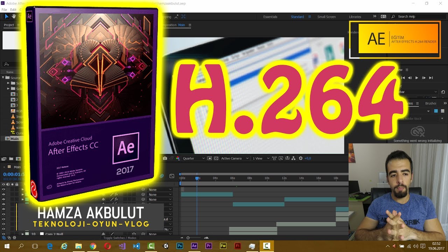Switch to Small Screen workspace
Image resolution: width=448 pixels, height=252 pixels.
click(326, 16)
